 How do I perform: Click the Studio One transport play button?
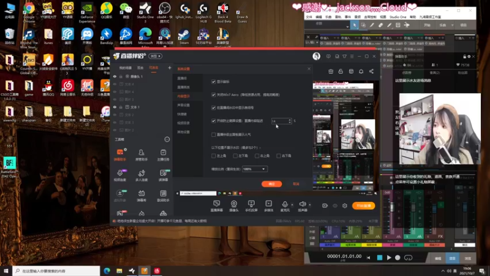pos(389,258)
